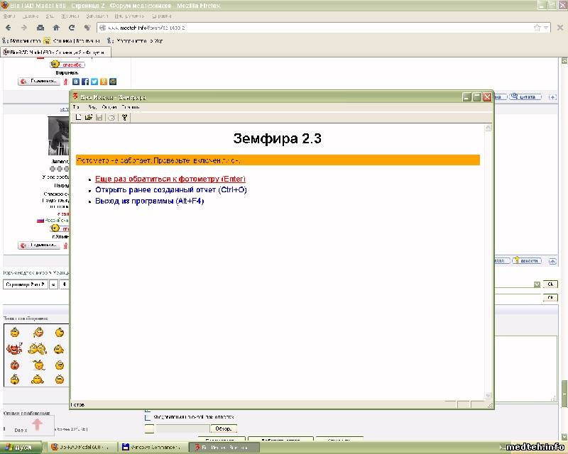
Task: Click 'Выход из программы' link
Action: point(149,201)
